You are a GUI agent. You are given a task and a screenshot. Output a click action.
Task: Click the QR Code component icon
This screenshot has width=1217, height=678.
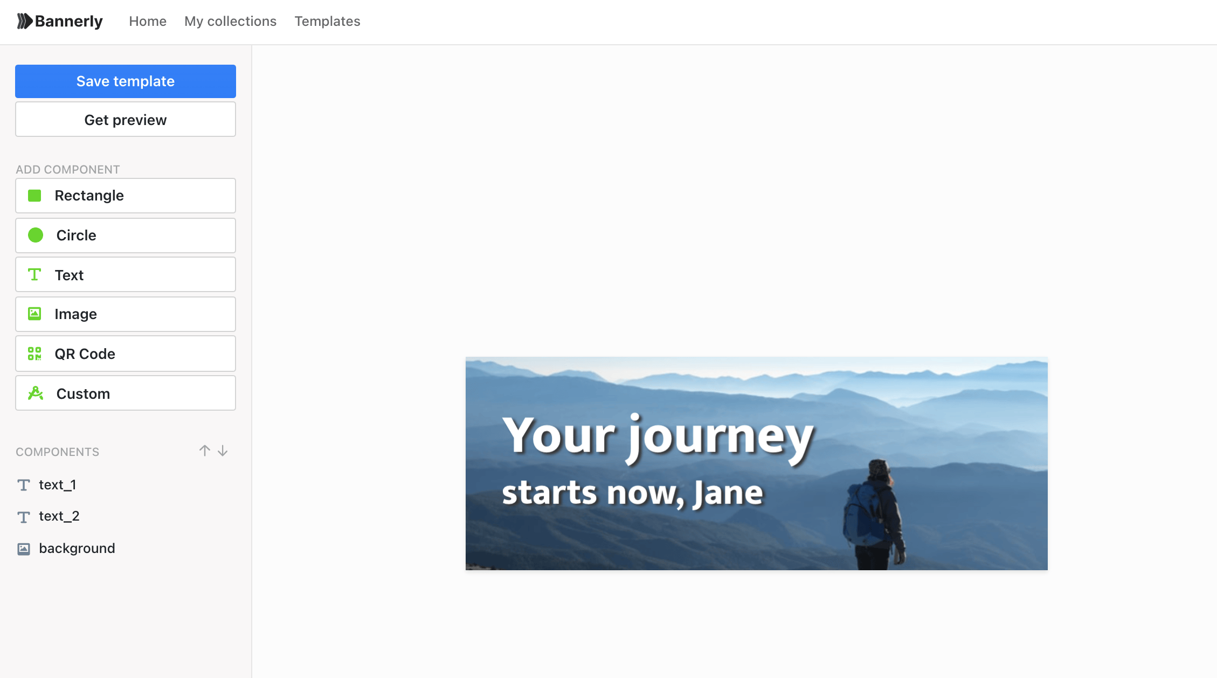(34, 354)
